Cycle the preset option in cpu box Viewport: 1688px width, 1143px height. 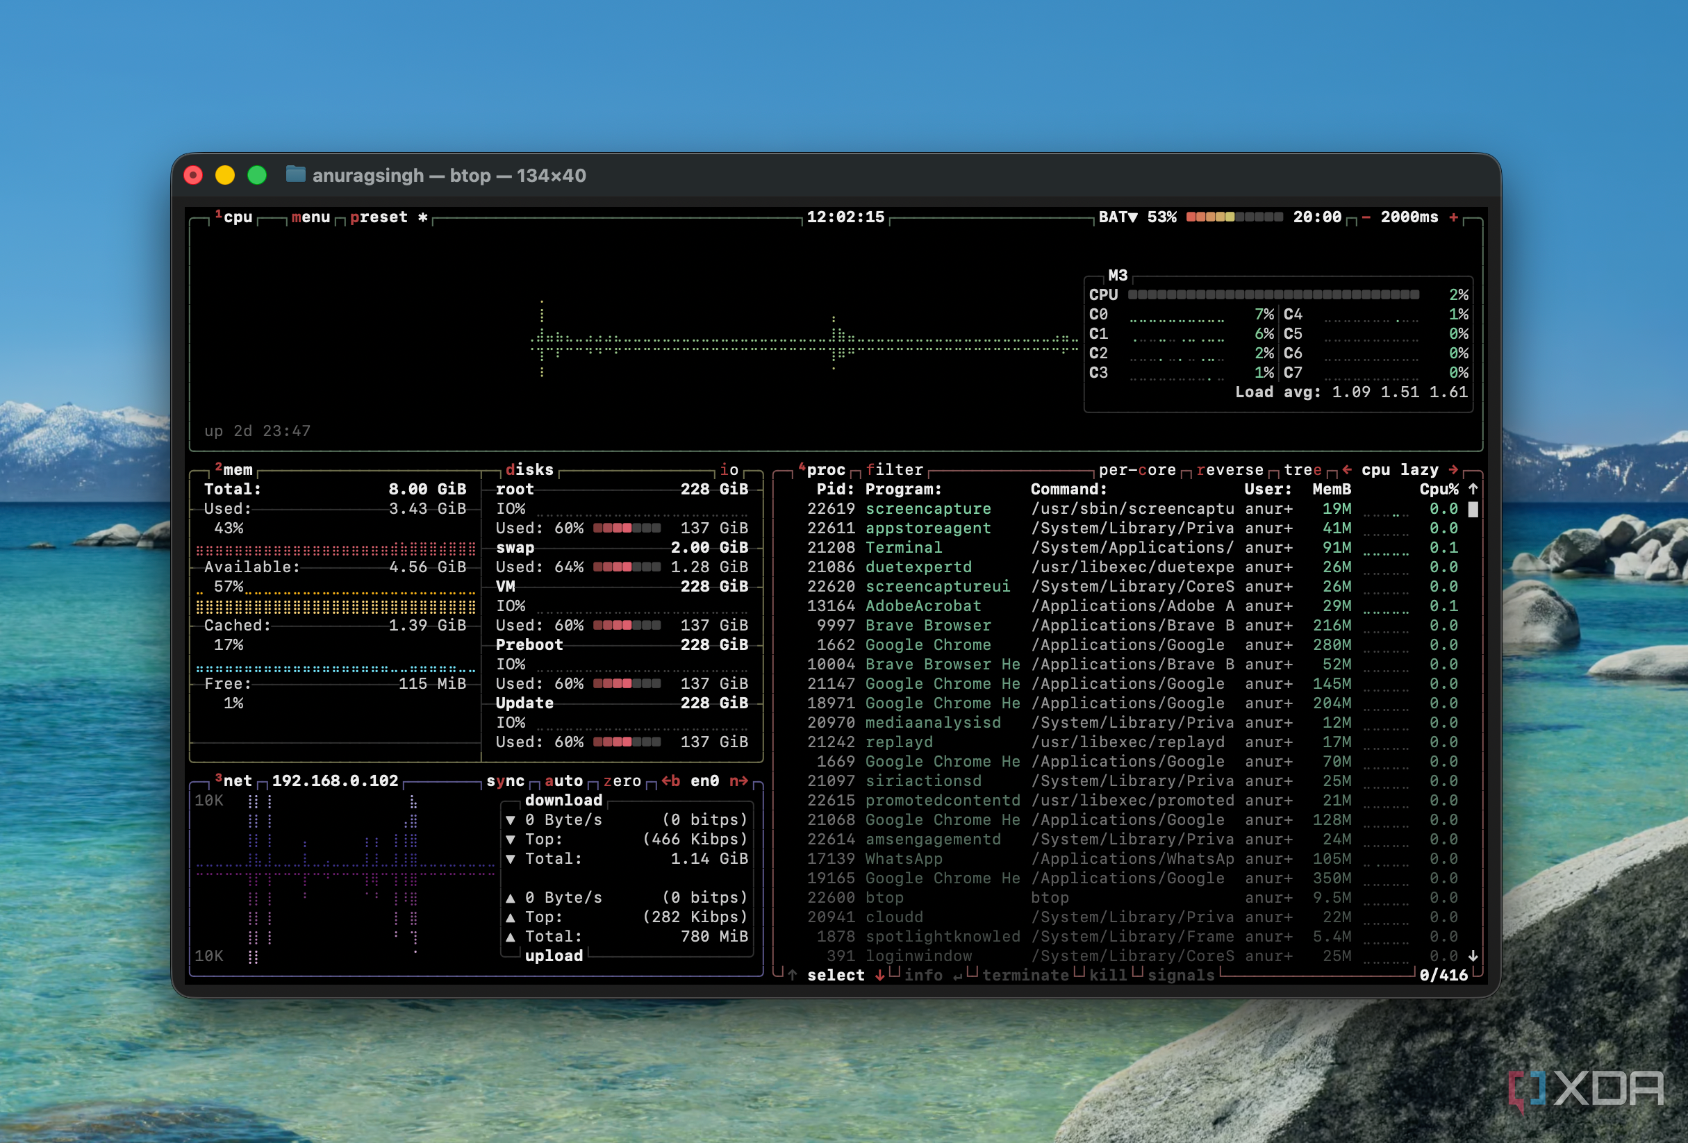(388, 217)
